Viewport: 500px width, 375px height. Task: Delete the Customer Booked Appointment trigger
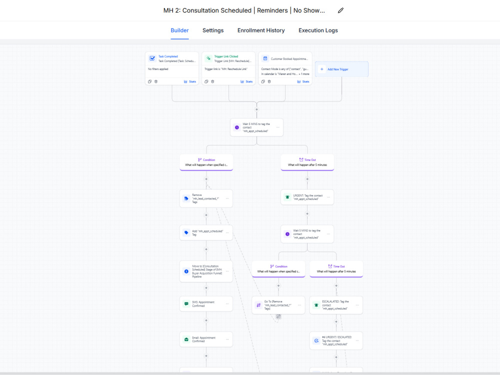[x=269, y=81]
